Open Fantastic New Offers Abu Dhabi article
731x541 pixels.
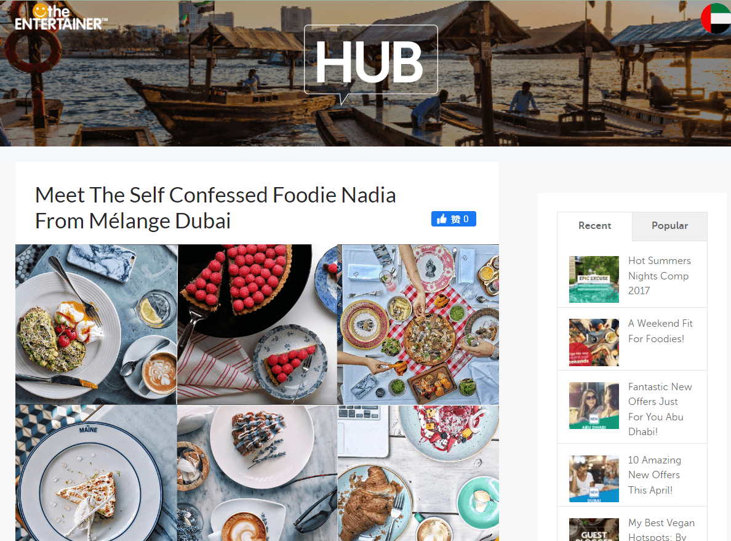pos(660,409)
